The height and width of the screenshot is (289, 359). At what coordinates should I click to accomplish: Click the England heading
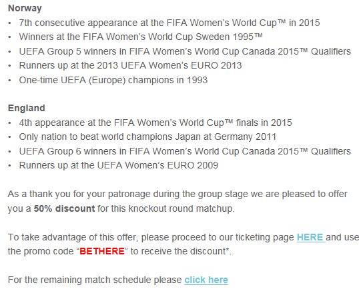pos(27,108)
